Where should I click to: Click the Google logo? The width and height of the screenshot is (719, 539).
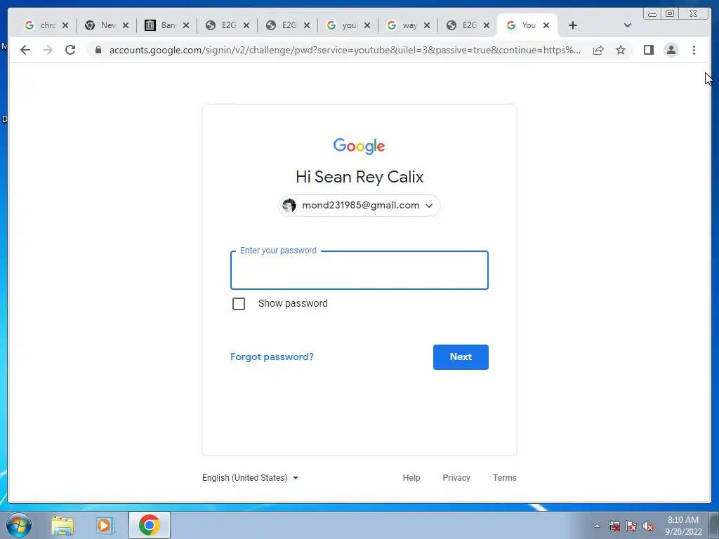pos(359,146)
